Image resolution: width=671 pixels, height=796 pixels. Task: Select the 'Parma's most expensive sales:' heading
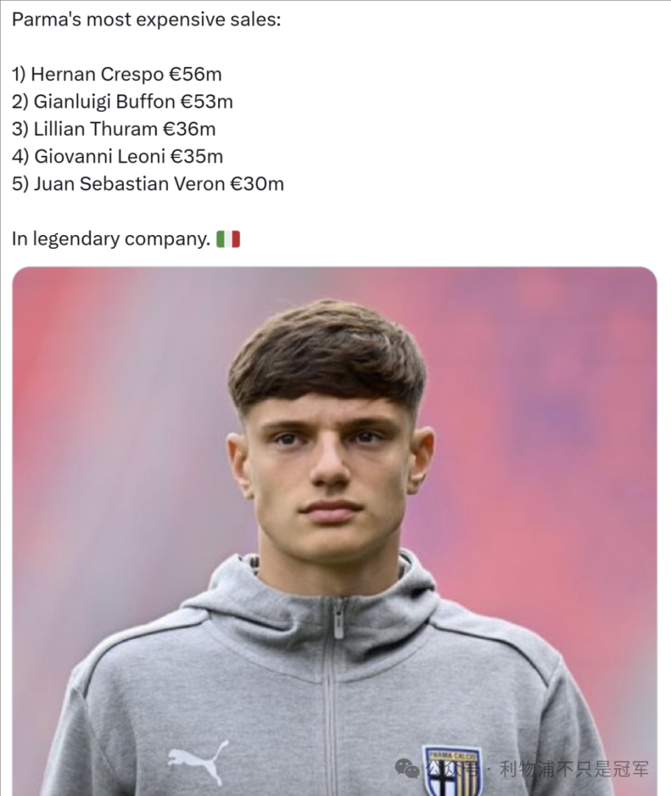coord(146,20)
